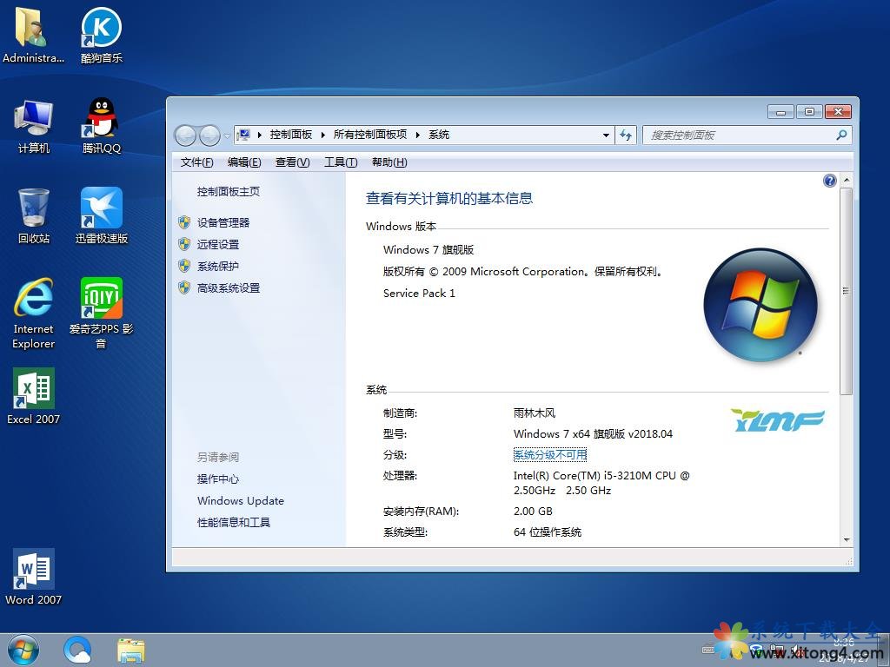The height and width of the screenshot is (667, 890).
Task: Open the Windows Update link
Action: pyautogui.click(x=241, y=501)
